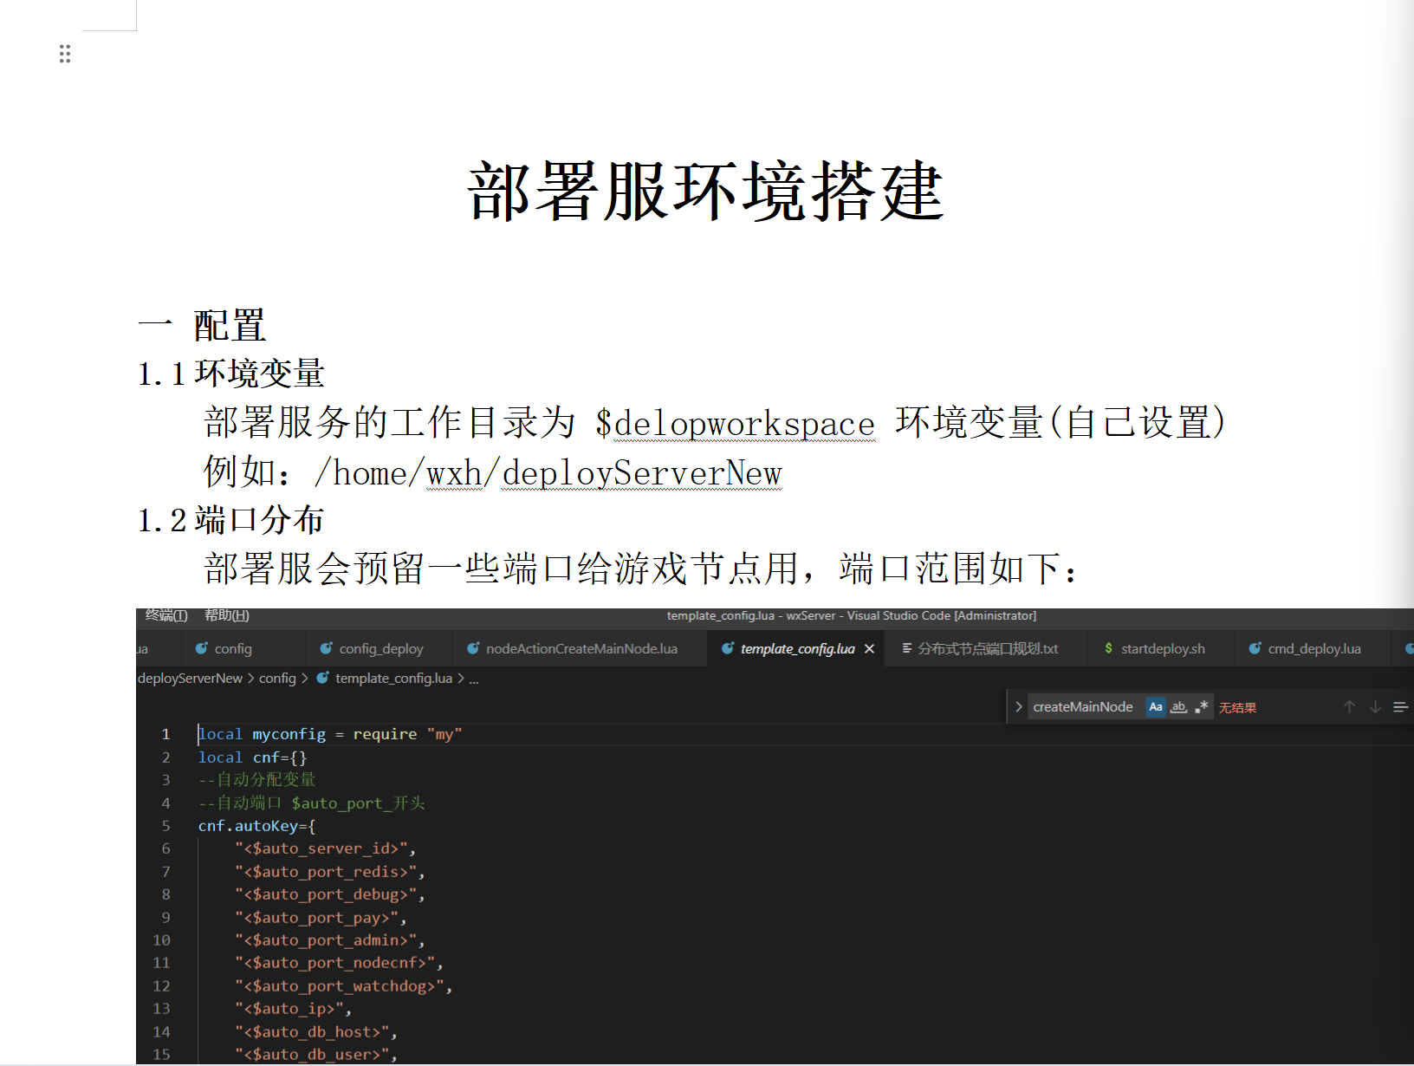This screenshot has width=1414, height=1066.
Task: Click the block drag handle dots icon
Action: (65, 55)
